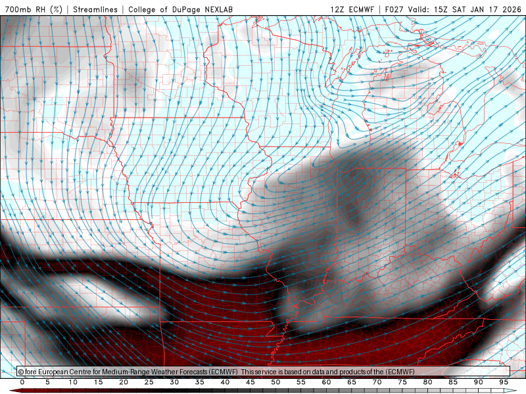Click the "35" colorbar tick label

tap(200, 382)
